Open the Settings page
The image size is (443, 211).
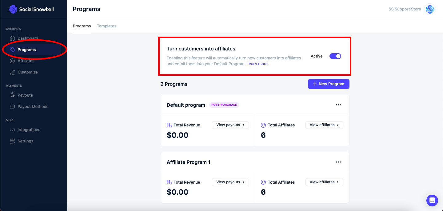point(26,141)
